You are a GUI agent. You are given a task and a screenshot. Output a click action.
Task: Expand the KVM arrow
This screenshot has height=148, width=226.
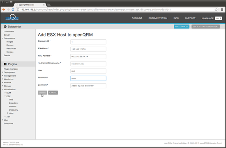point(5,93)
